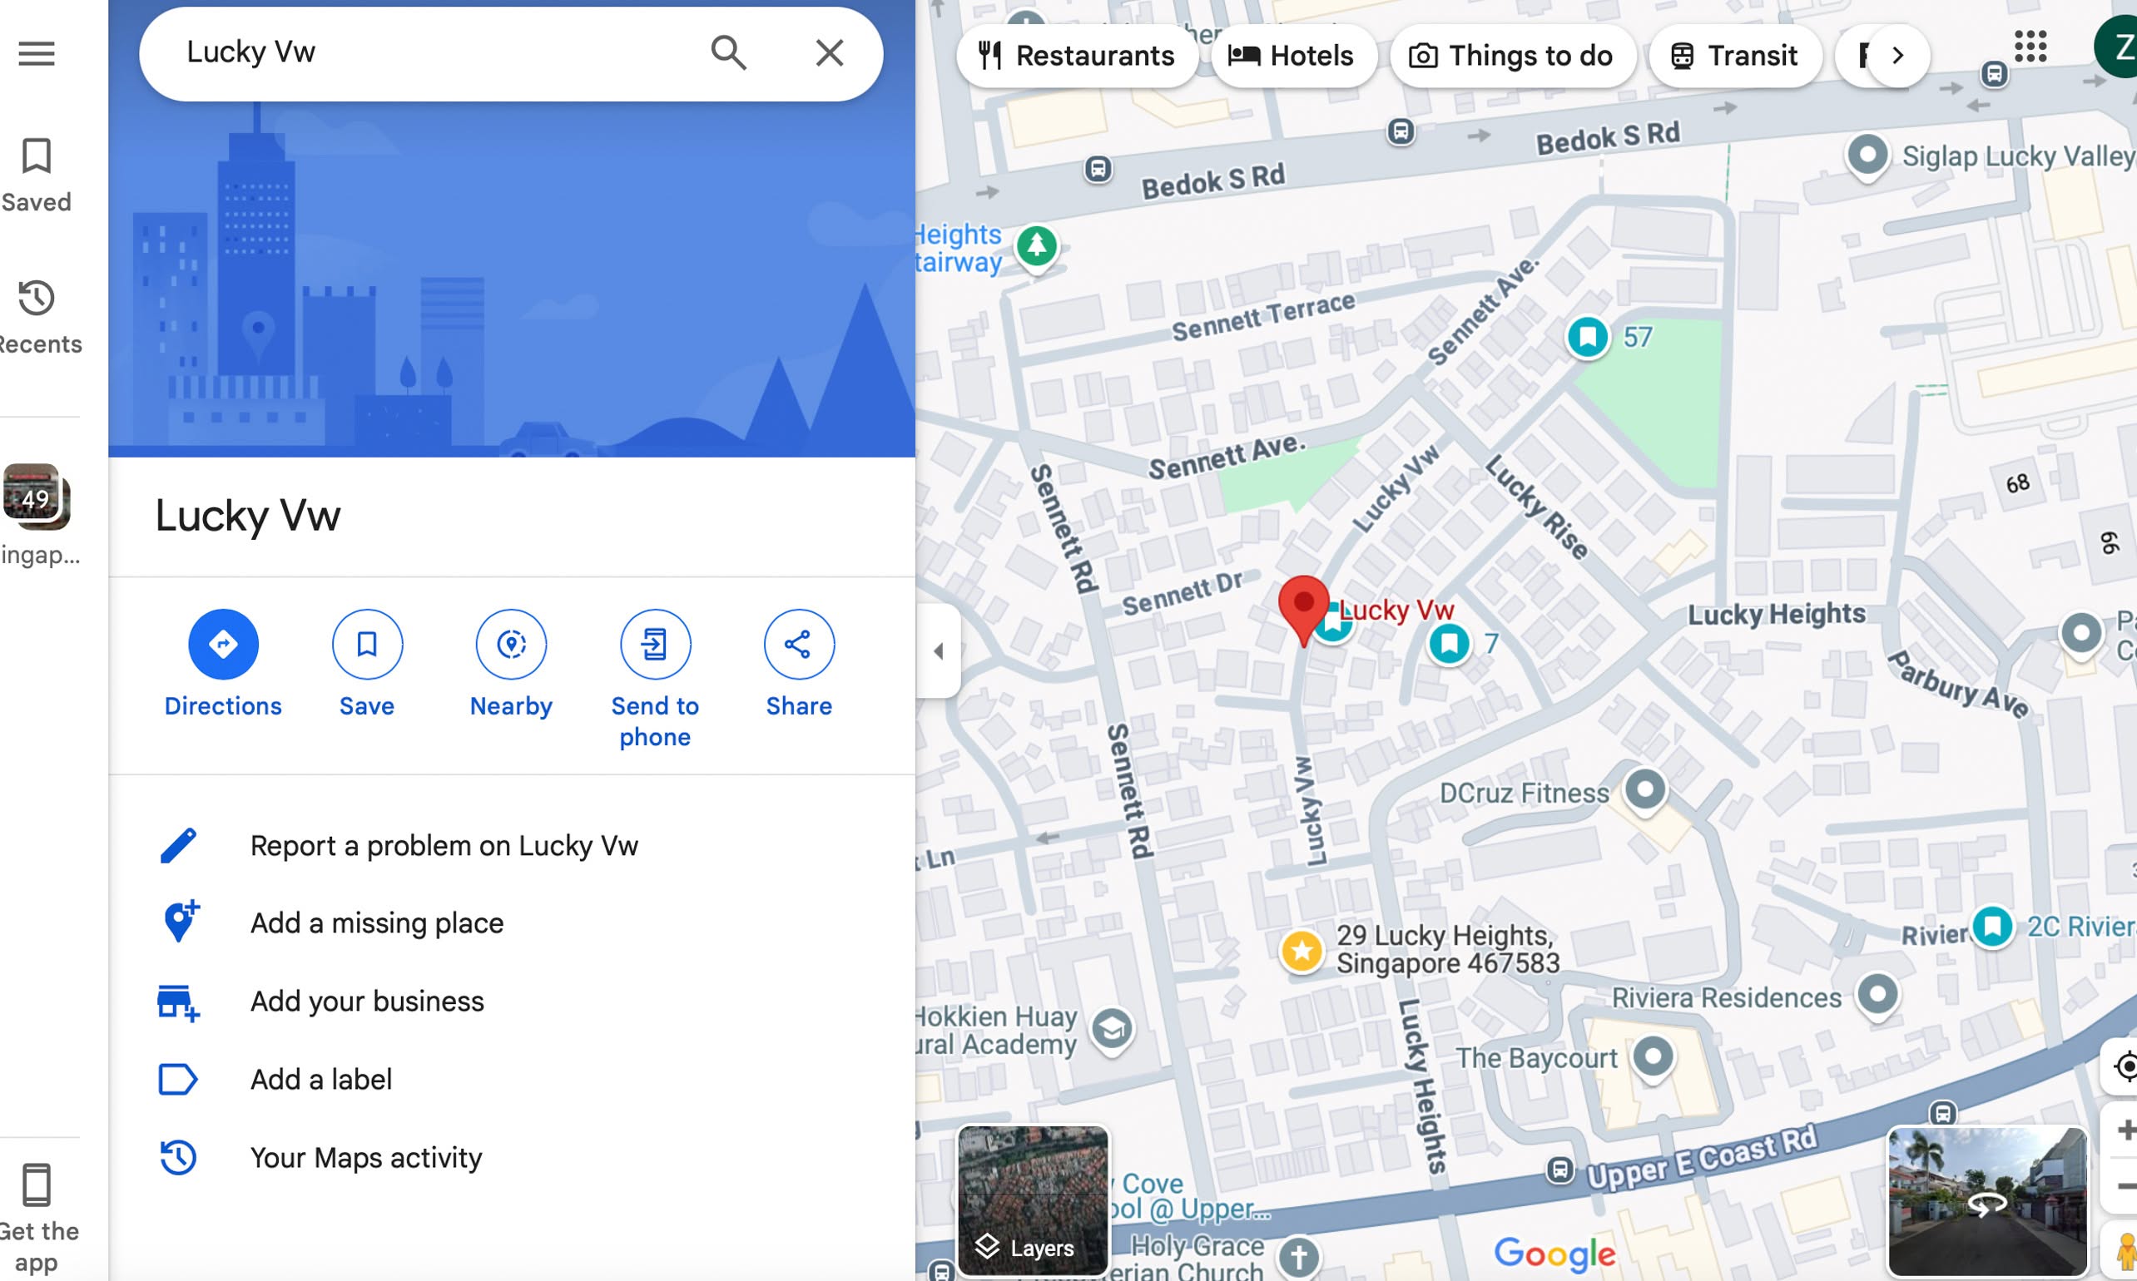Save Lucky Vw with the bookmark icon
This screenshot has height=1281, width=2137.
pyautogui.click(x=367, y=644)
